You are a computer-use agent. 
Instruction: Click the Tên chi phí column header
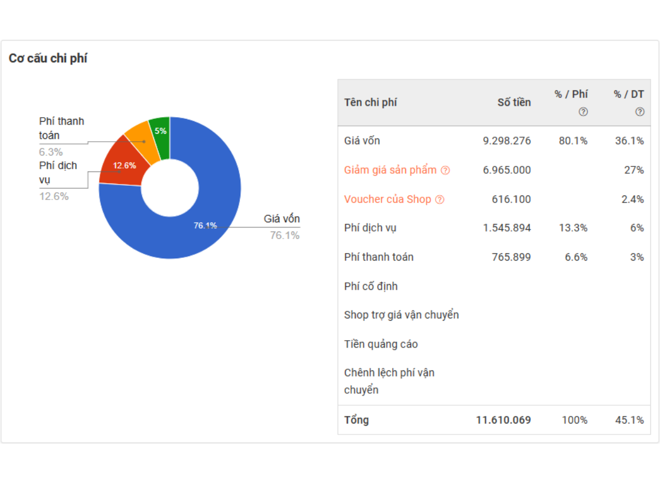[370, 102]
